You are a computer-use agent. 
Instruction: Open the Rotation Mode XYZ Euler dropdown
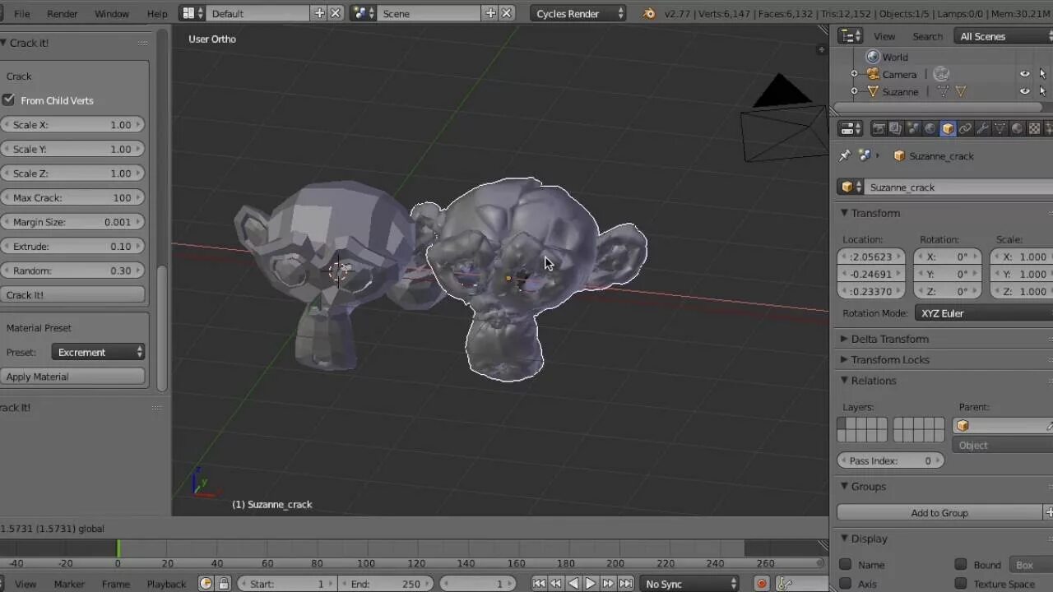984,313
